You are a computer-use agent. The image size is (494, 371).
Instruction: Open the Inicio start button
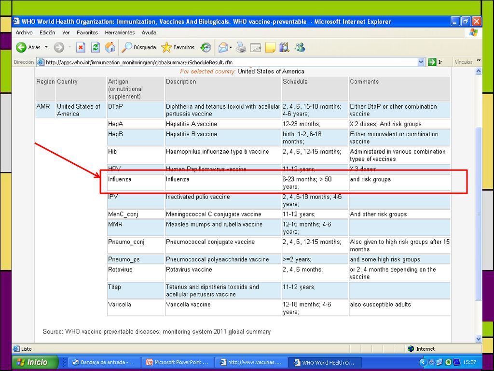[x=35, y=362]
